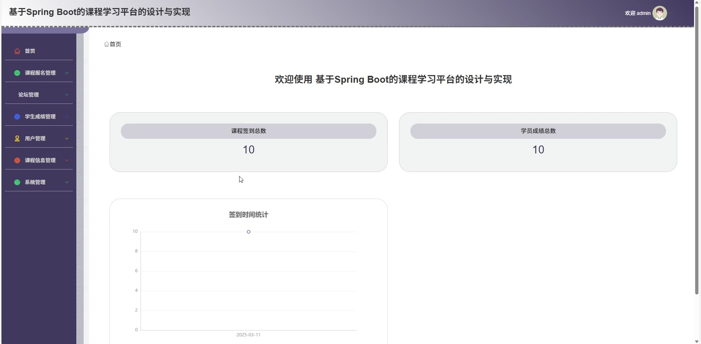
Task: Open the 论坛管理 menu item
Action: (x=28, y=95)
